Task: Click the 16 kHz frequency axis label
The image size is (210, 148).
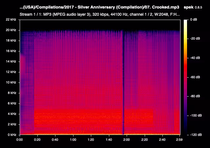Action: (x=11, y=51)
